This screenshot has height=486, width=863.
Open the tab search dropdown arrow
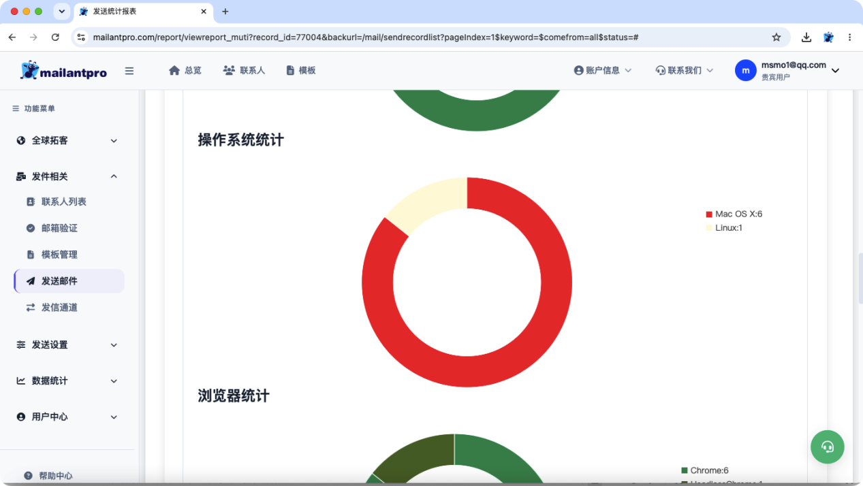62,12
